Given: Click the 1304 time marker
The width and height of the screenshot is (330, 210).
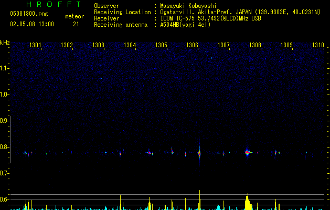Looking at the screenshot, I should click(x=130, y=45).
